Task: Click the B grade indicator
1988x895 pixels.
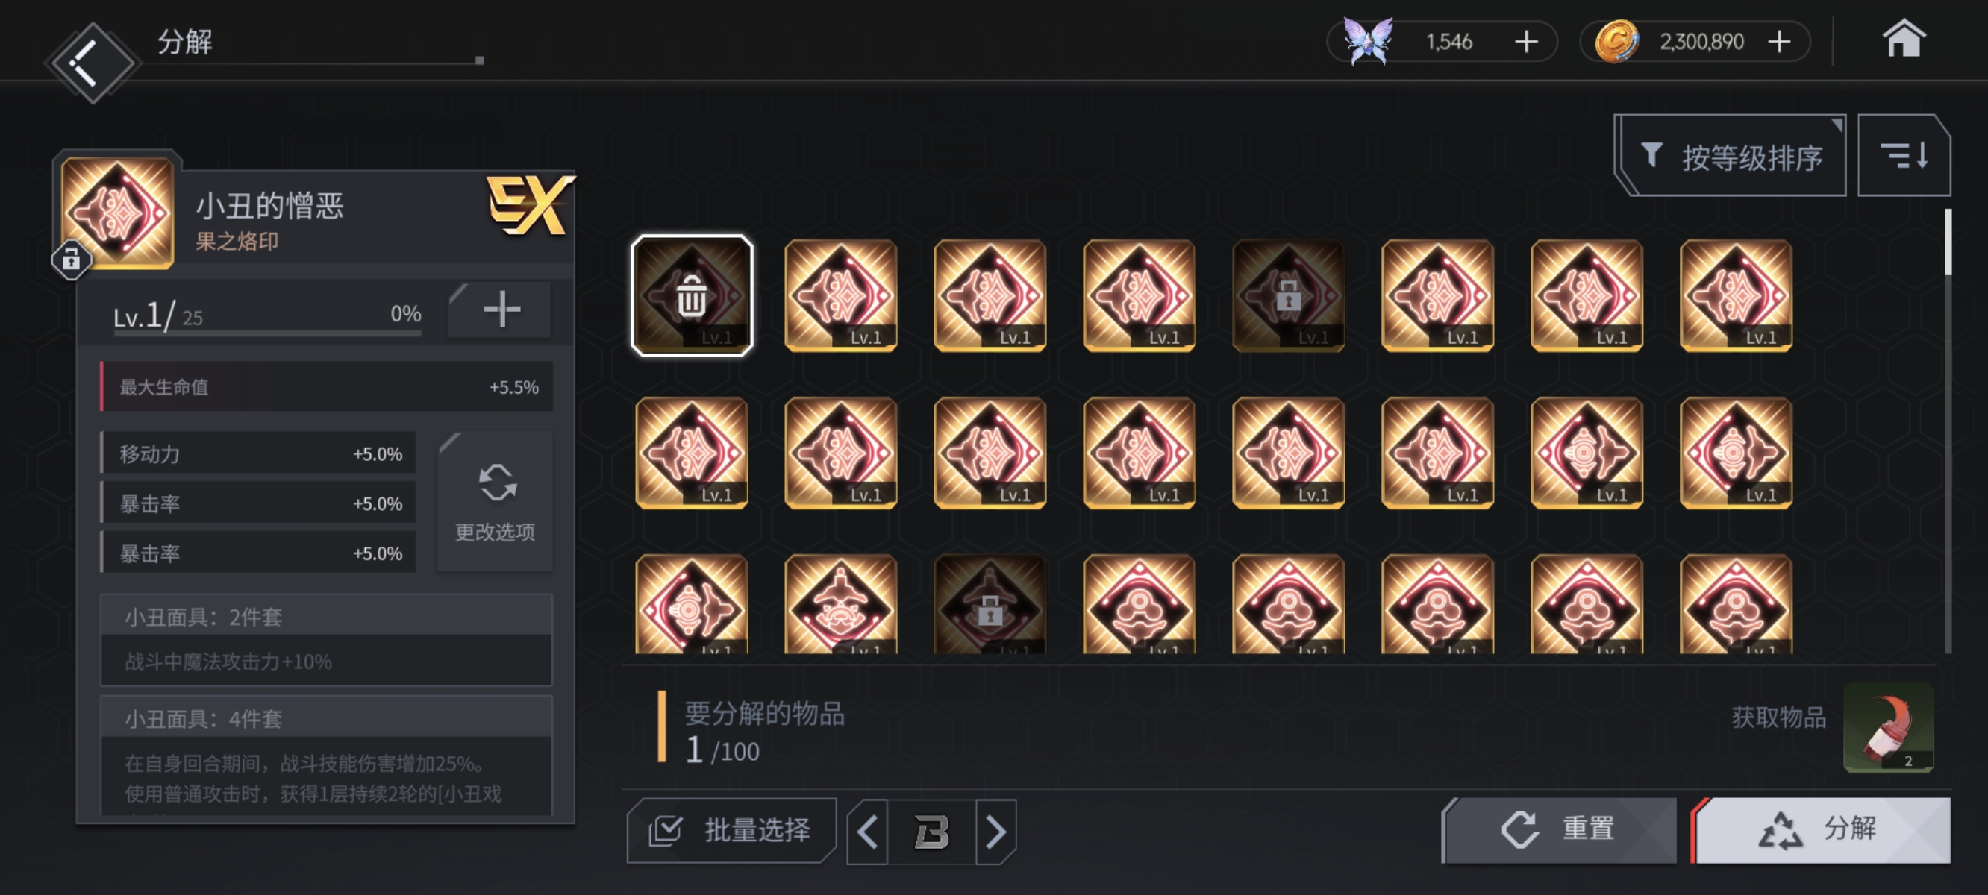Action: coord(931,832)
